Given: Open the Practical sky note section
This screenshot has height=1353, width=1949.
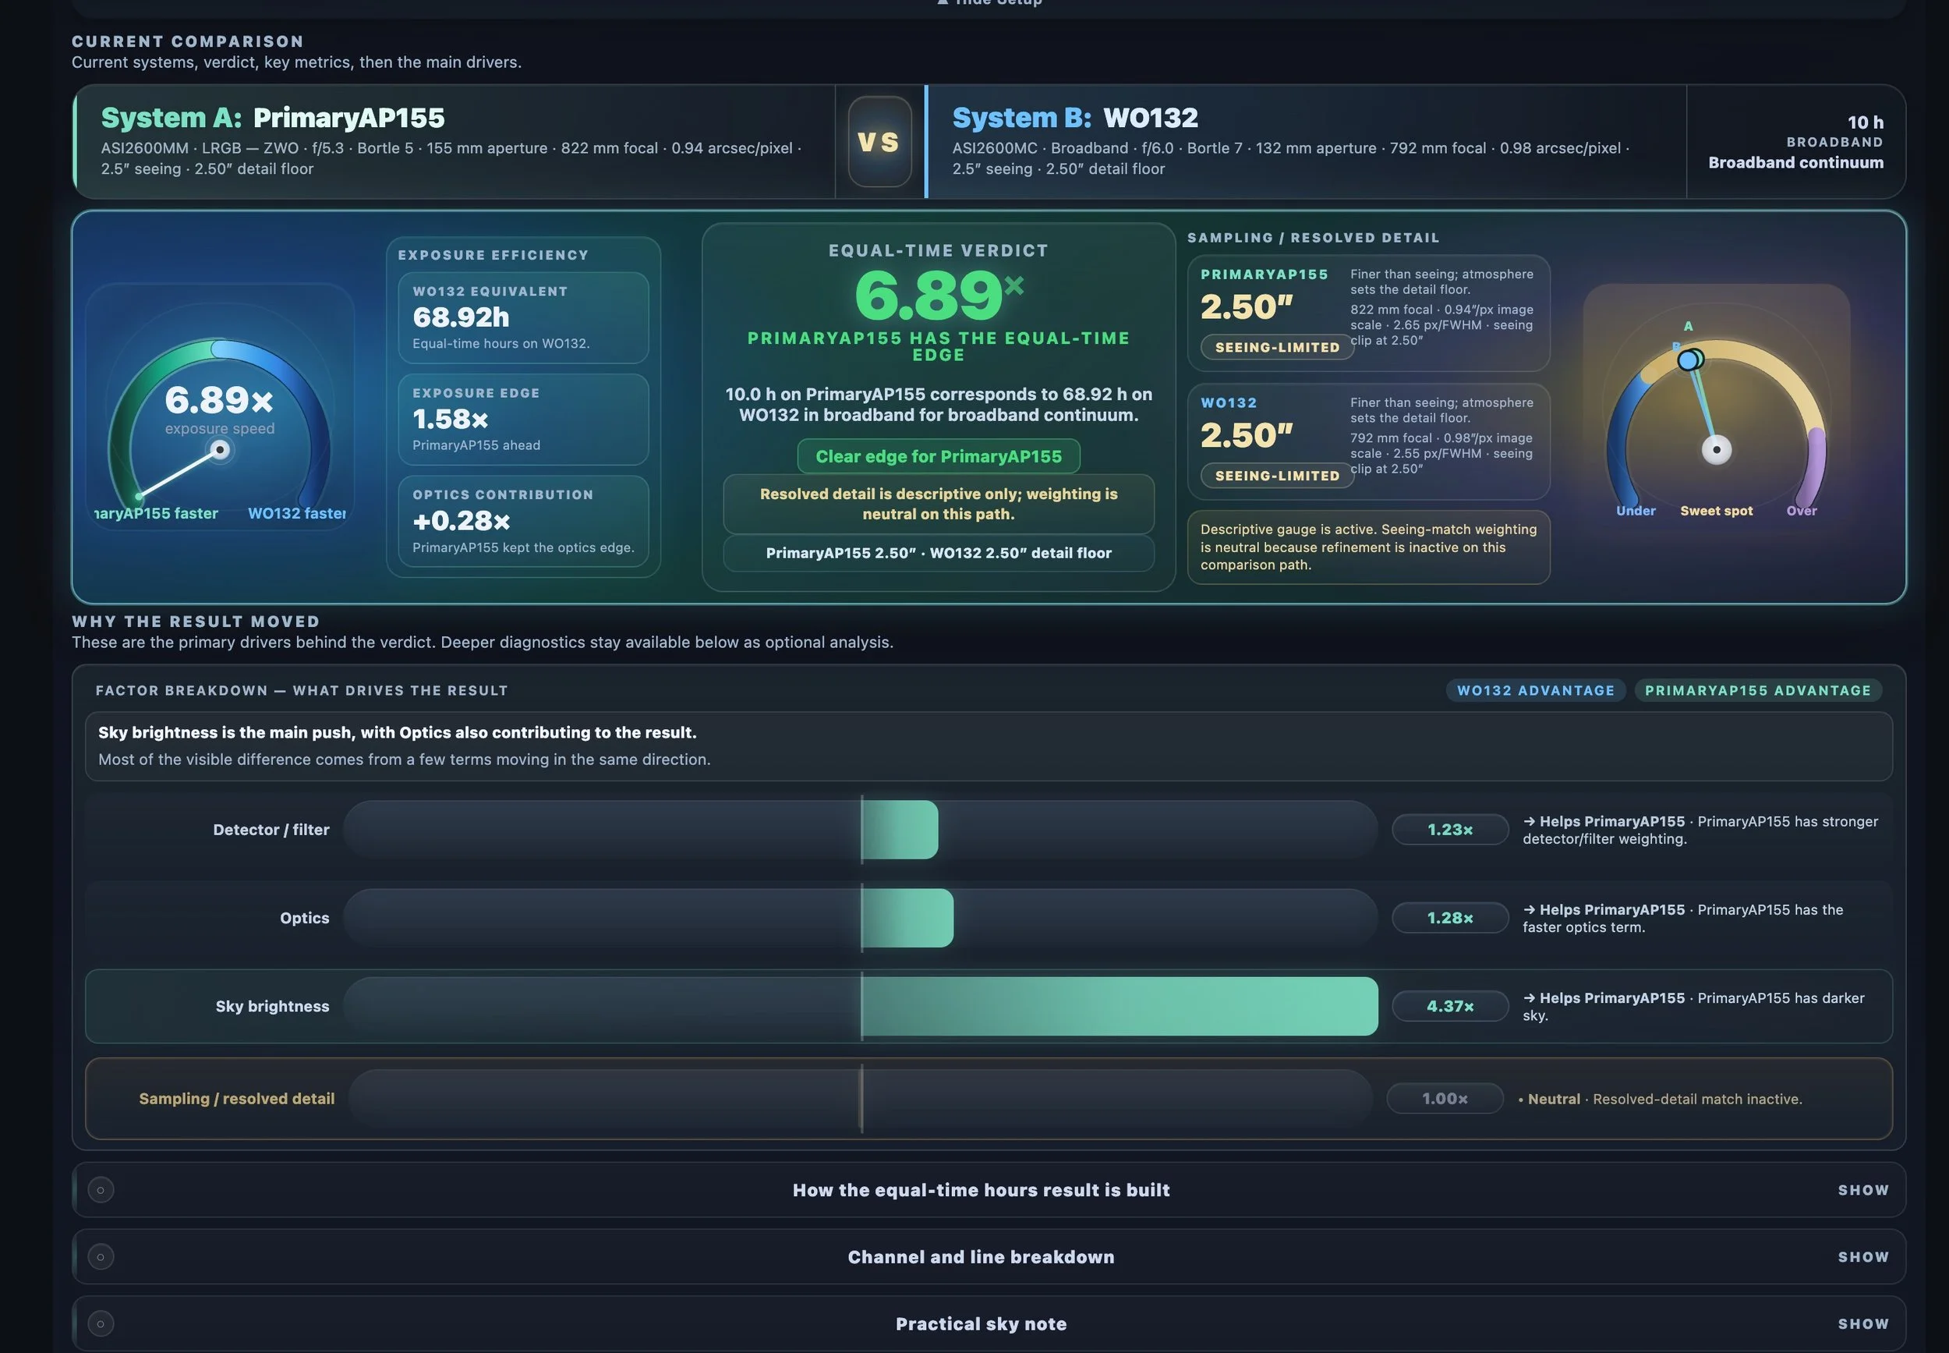Looking at the screenshot, I should click(x=981, y=1323).
